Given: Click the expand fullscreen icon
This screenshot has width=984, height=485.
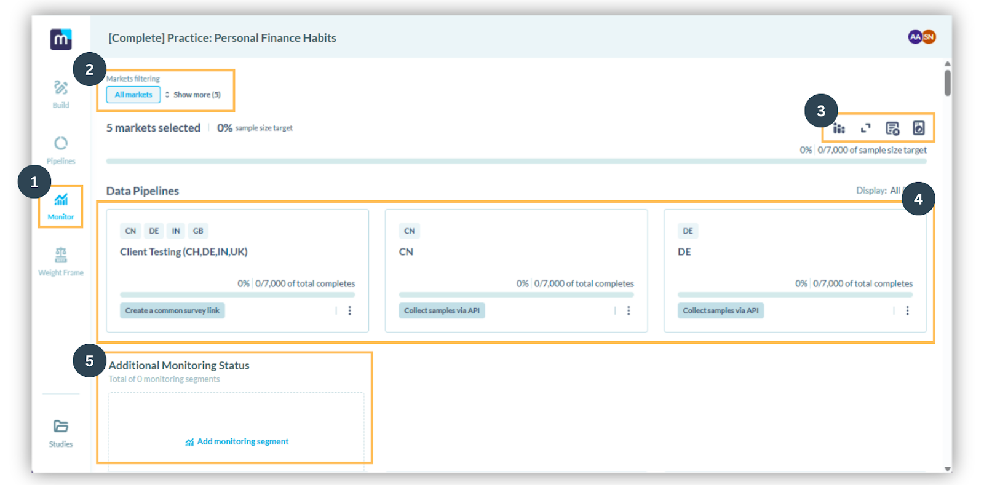Looking at the screenshot, I should (865, 128).
